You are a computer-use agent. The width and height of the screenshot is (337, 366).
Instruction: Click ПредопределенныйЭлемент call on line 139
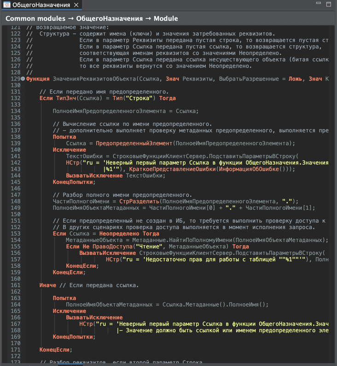134,143
